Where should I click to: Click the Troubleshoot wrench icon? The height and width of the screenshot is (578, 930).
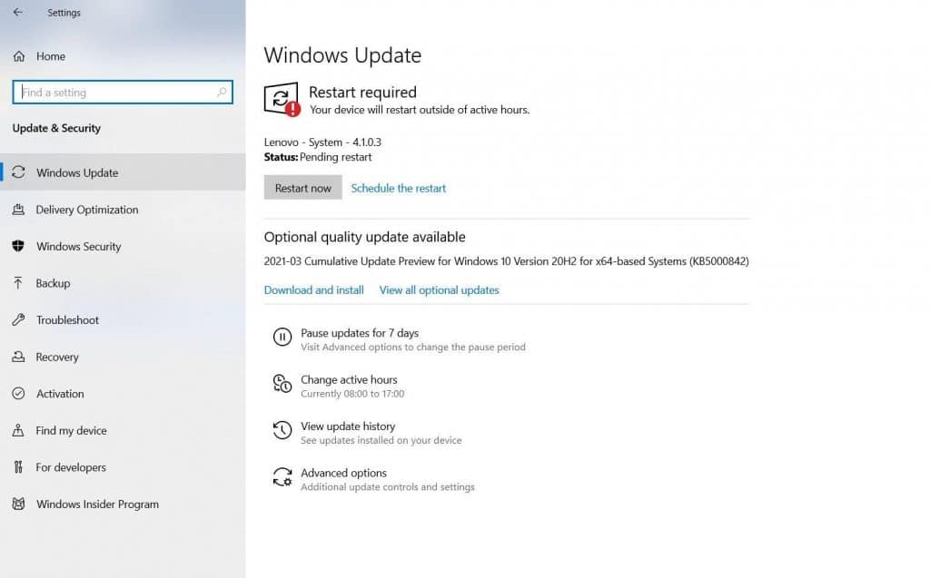[18, 319]
